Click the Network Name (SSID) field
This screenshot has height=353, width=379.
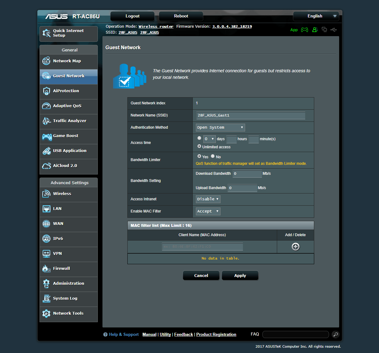(x=251, y=115)
